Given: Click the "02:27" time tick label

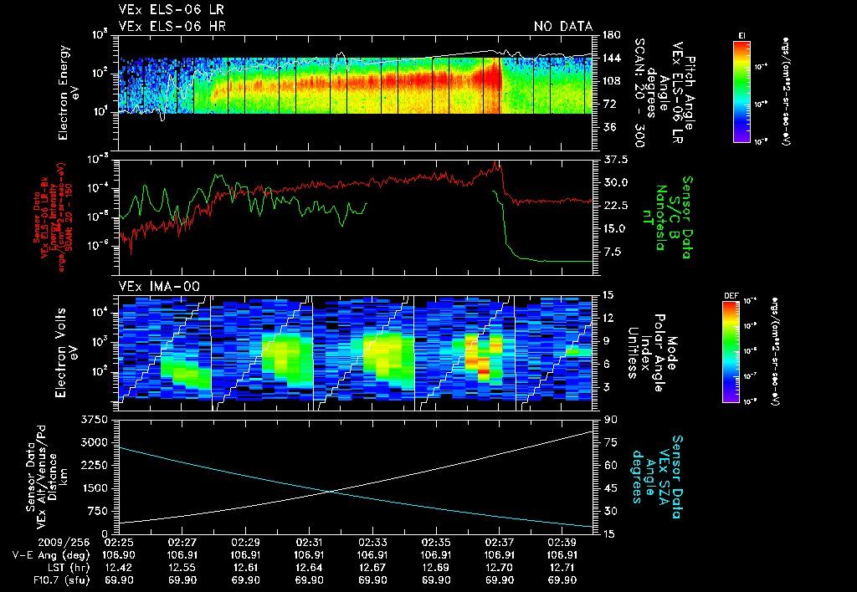Looking at the screenshot, I should pyautogui.click(x=182, y=543).
